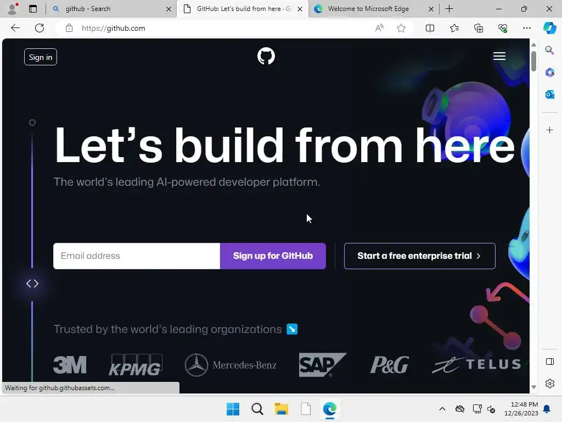The width and height of the screenshot is (562, 422).
Task: Click the P&G logo
Action: pos(389,365)
